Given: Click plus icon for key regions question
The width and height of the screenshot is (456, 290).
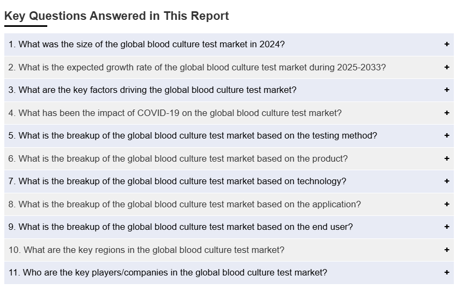Looking at the screenshot, I should [446, 250].
